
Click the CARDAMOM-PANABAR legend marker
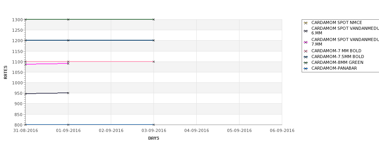(306, 68)
